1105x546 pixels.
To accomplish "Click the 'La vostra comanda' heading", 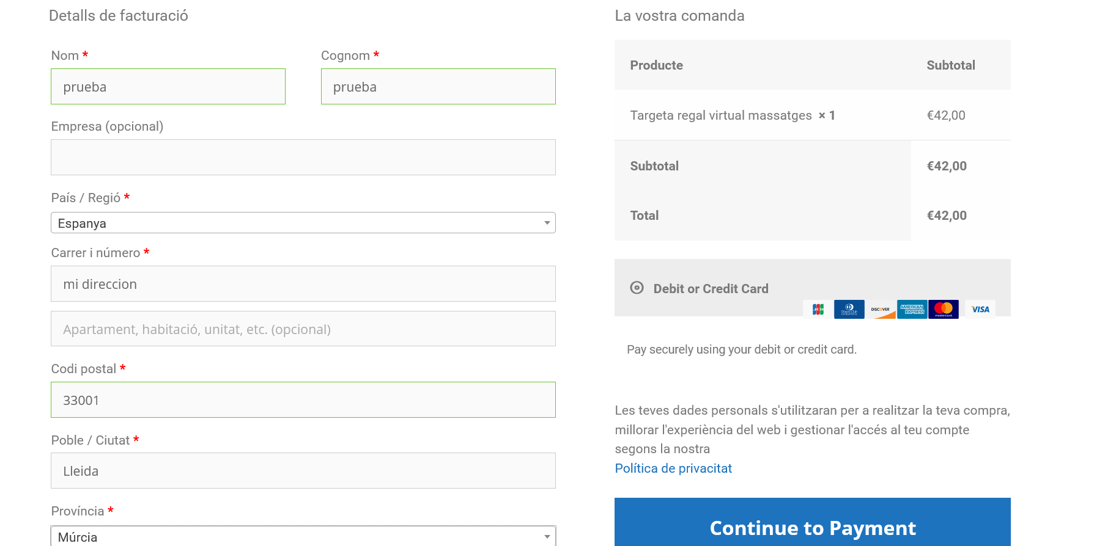I will tap(679, 16).
